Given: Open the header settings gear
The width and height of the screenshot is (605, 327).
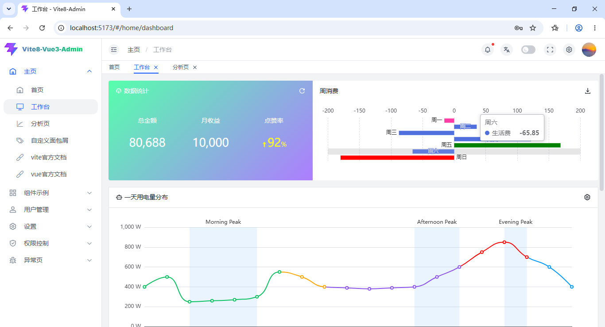Looking at the screenshot, I should tap(569, 50).
